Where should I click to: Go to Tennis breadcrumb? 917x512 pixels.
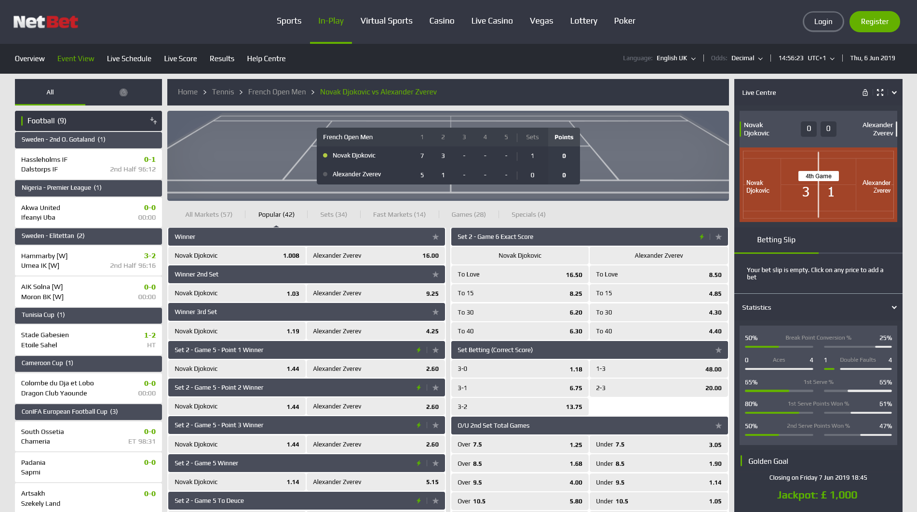pyautogui.click(x=223, y=92)
